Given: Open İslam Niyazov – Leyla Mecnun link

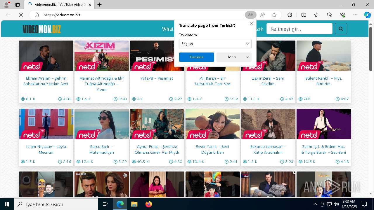Looking at the screenshot, I should pyautogui.click(x=46, y=149).
